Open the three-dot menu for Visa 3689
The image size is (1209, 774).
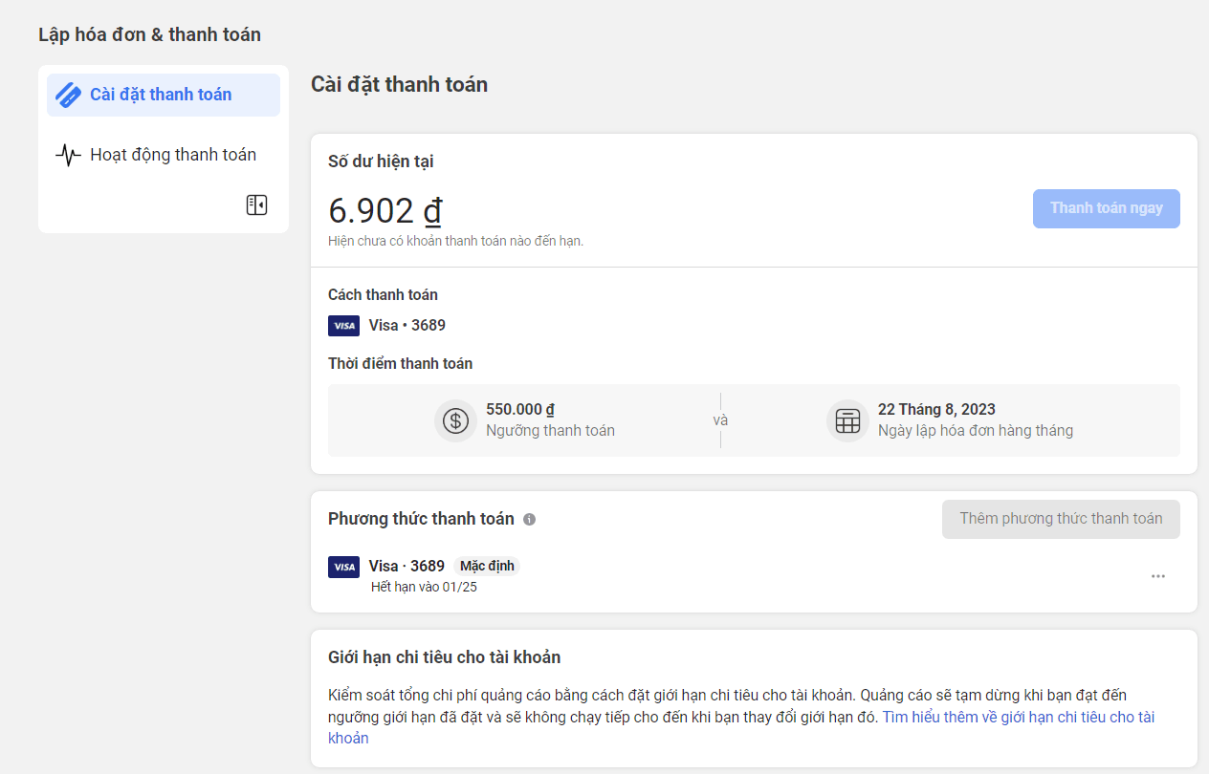(x=1158, y=576)
